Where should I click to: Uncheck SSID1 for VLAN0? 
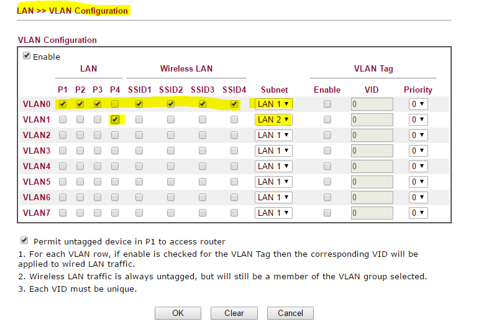coord(139,104)
